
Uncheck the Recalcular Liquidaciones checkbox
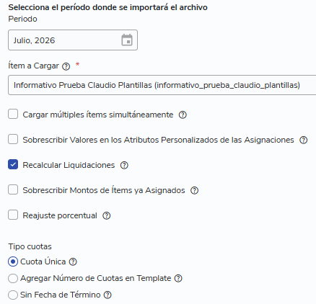click(x=13, y=164)
